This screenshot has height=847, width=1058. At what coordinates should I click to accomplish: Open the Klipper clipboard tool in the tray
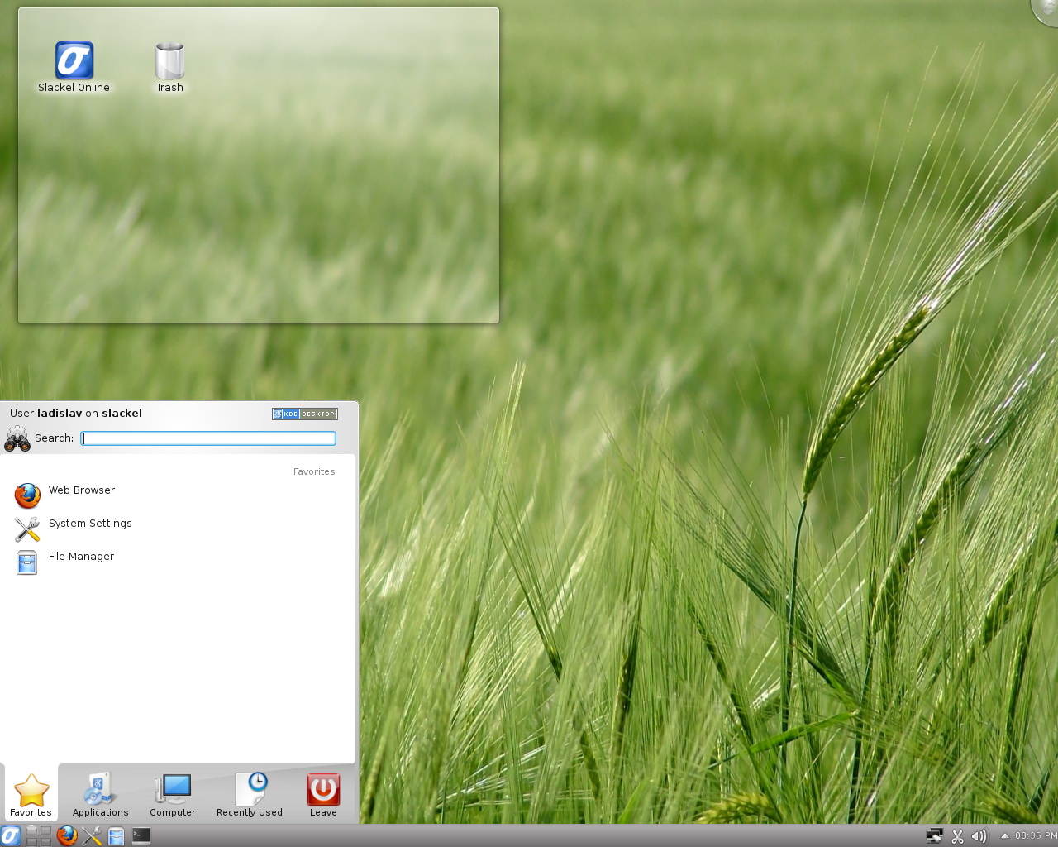(956, 836)
